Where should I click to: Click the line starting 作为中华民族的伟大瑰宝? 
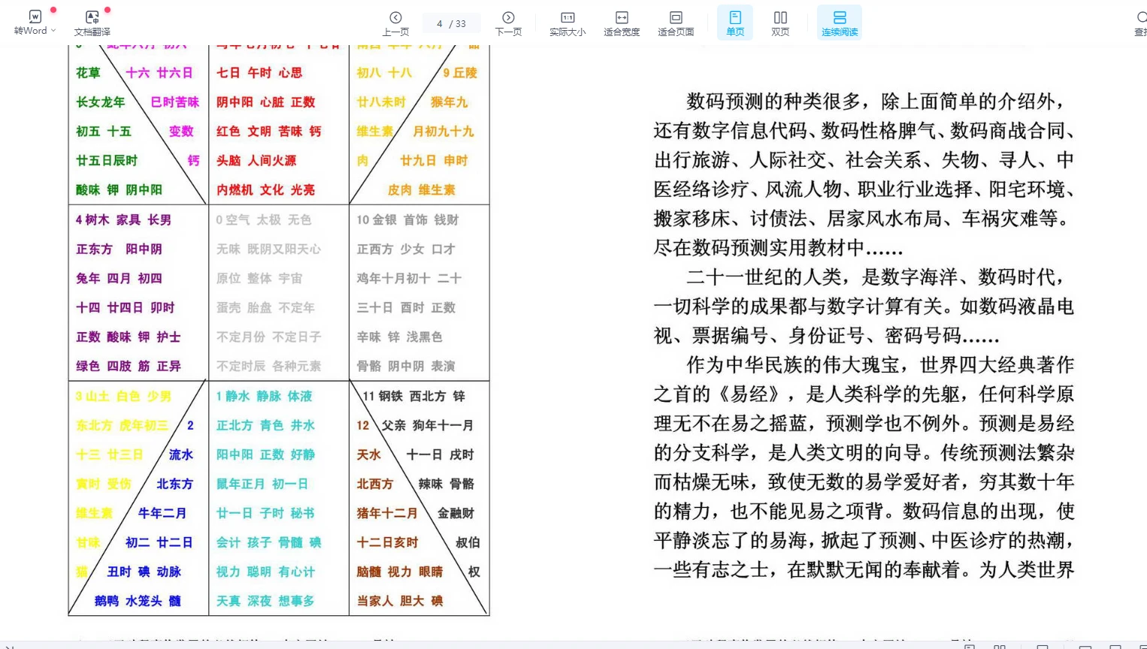(x=880, y=365)
